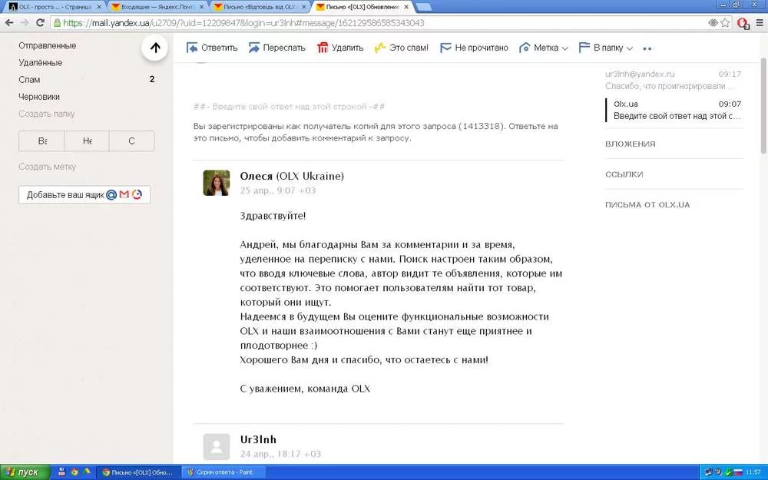Click the scroll-to-top arrow button
The image size is (768, 480).
(x=155, y=48)
